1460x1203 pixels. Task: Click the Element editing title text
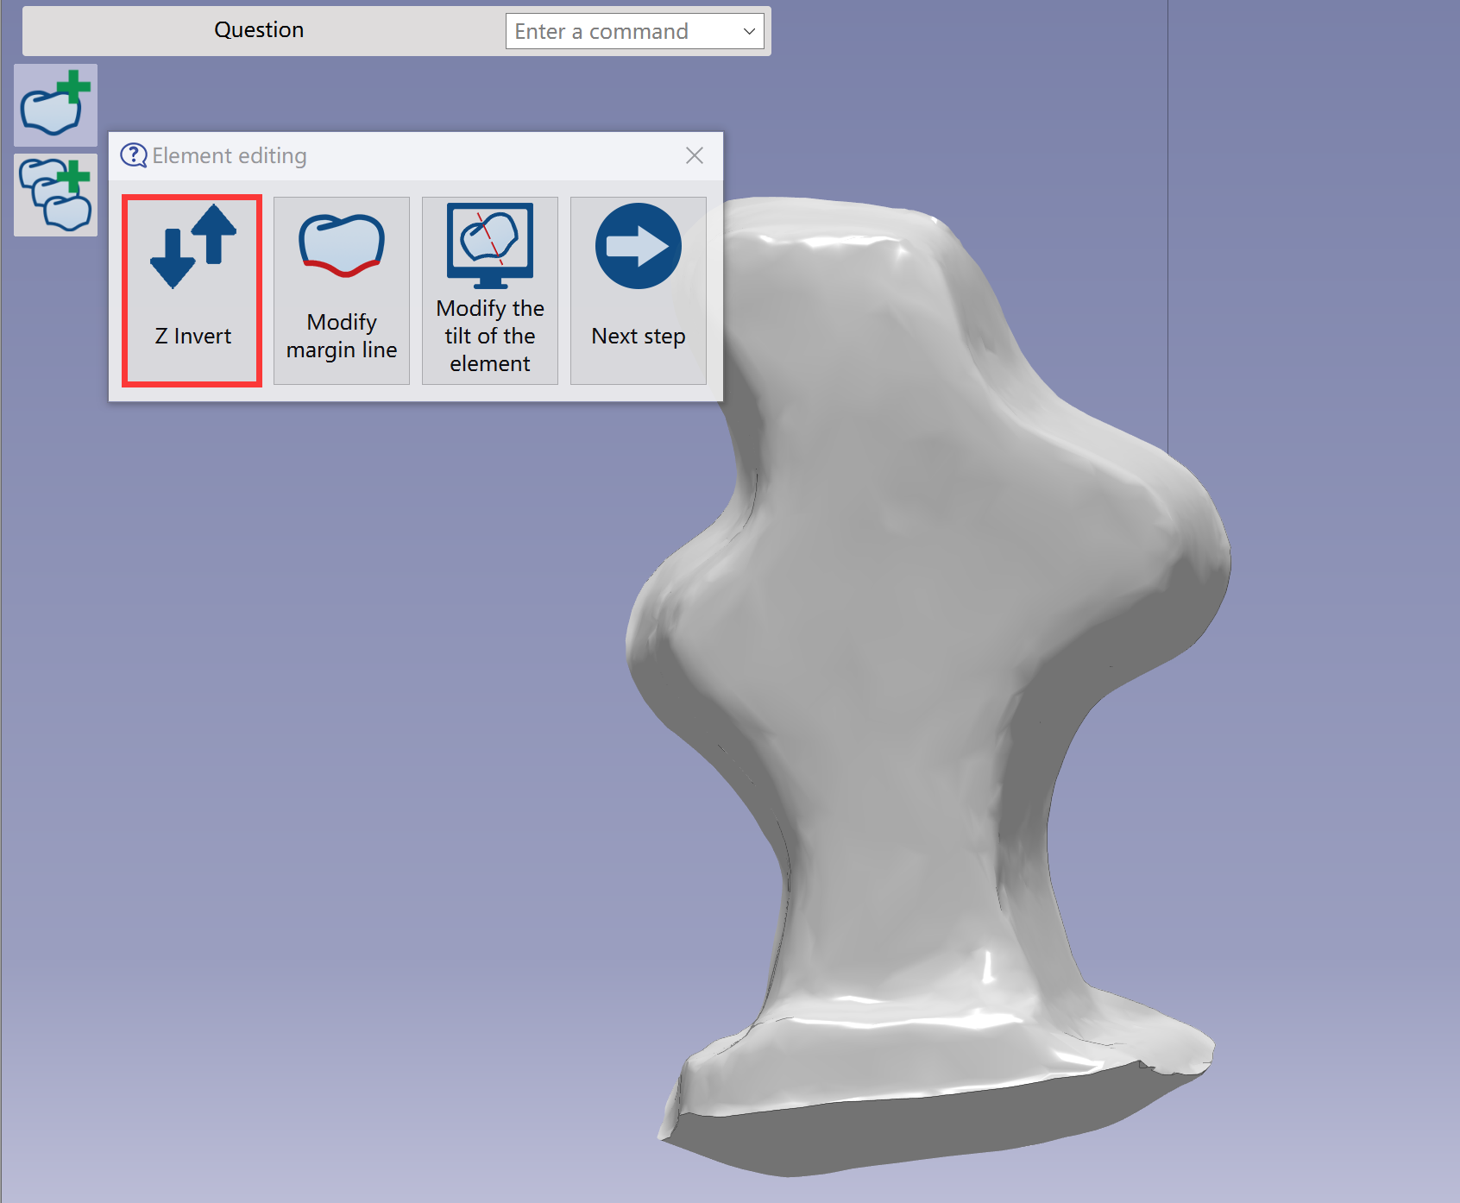(230, 156)
